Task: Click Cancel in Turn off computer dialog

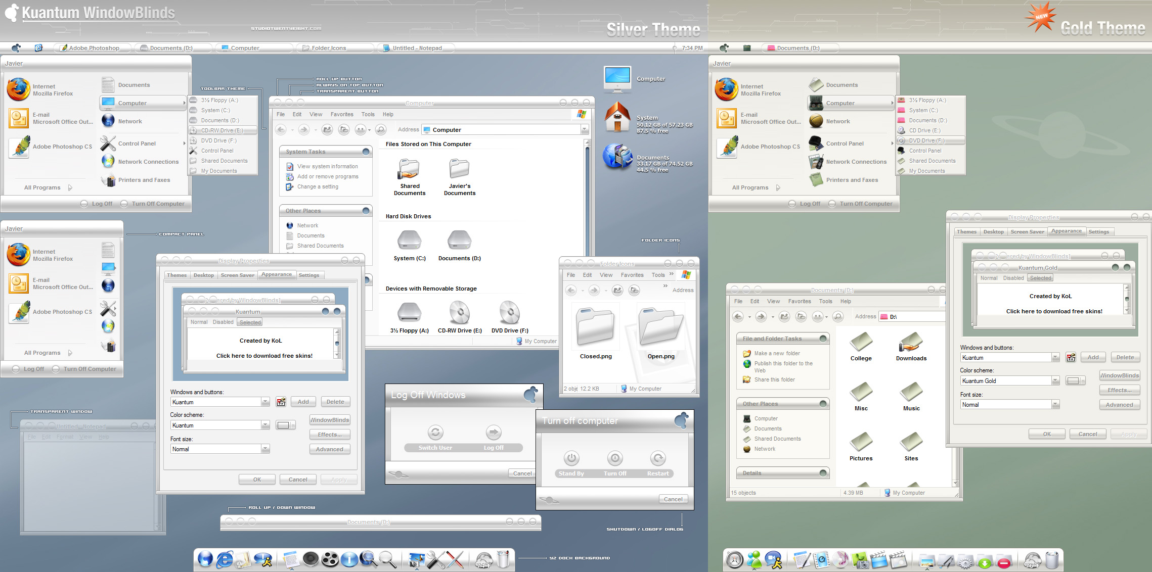Action: pos(673,499)
